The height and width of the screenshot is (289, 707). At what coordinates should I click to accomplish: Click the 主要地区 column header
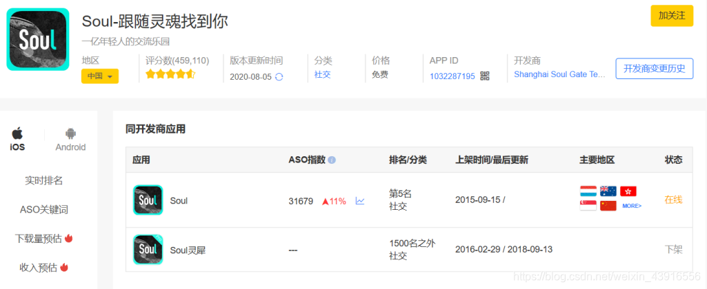tap(597, 160)
